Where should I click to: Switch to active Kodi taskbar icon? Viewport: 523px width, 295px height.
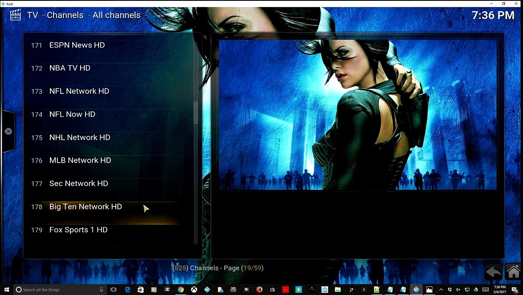point(416,290)
